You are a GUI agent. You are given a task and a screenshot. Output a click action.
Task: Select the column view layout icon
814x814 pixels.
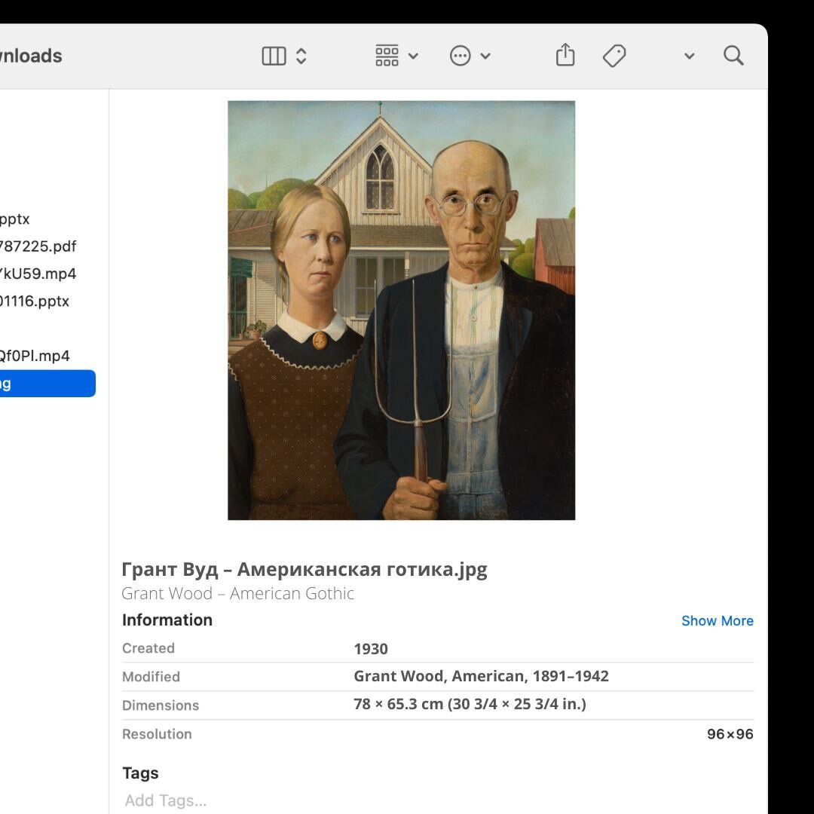click(274, 56)
